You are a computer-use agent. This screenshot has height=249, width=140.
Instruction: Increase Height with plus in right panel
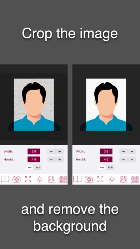point(132,159)
